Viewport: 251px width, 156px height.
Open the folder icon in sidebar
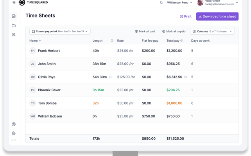point(14,25)
